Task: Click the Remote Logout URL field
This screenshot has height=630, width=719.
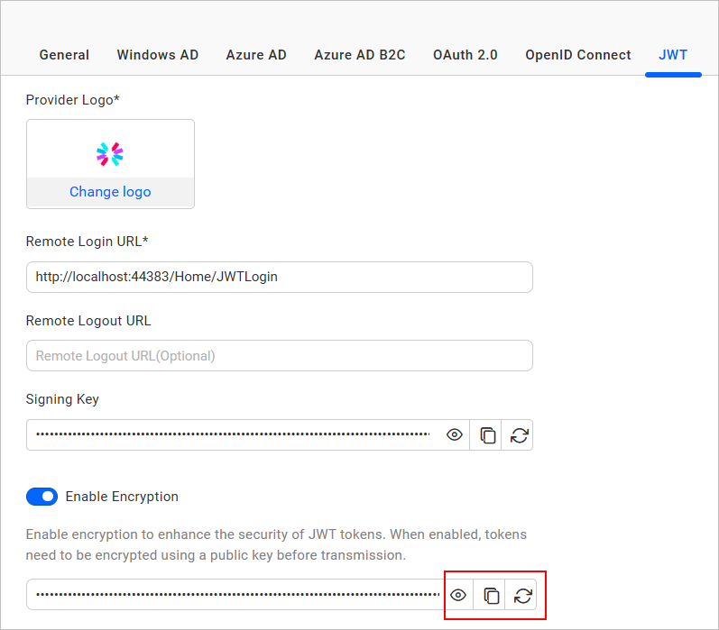Action: point(280,355)
